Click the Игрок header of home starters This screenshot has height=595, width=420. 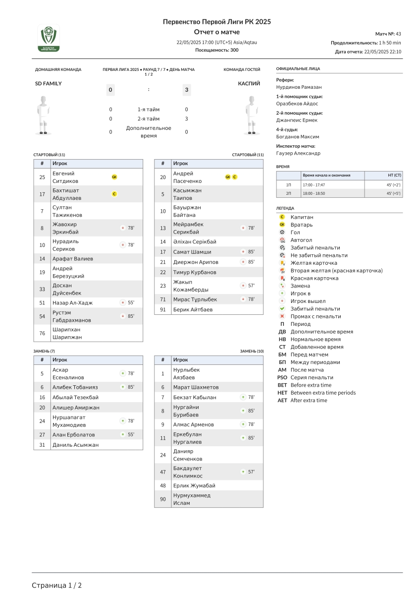click(x=60, y=163)
